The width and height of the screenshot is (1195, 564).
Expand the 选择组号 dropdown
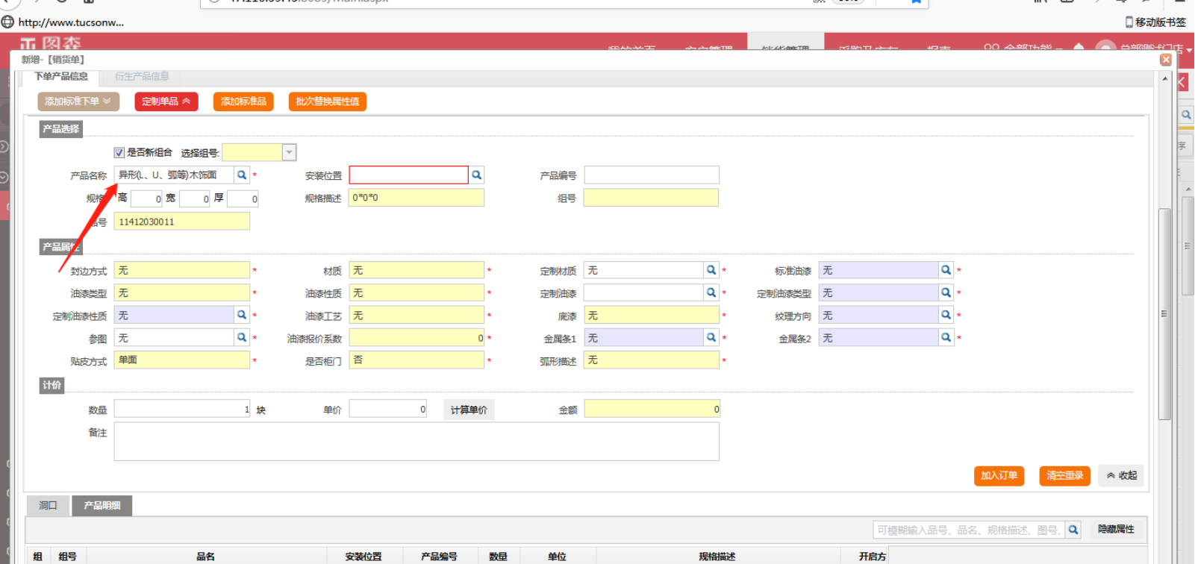[x=289, y=153]
